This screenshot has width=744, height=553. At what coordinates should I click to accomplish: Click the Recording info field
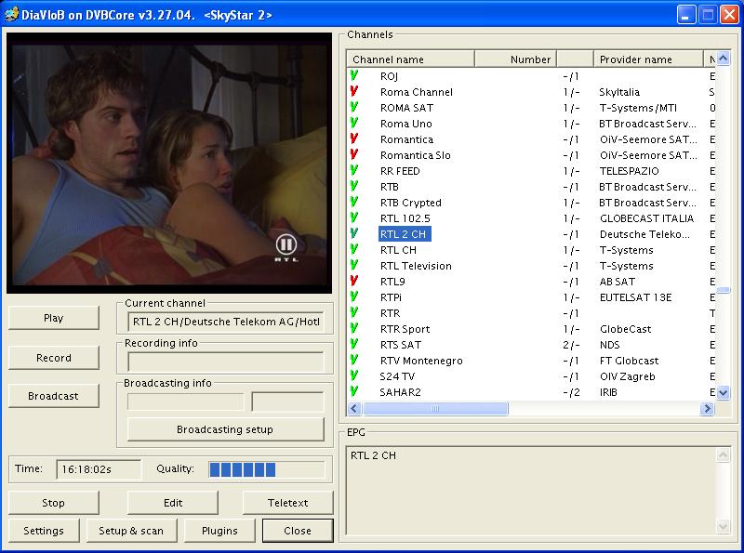tap(225, 362)
